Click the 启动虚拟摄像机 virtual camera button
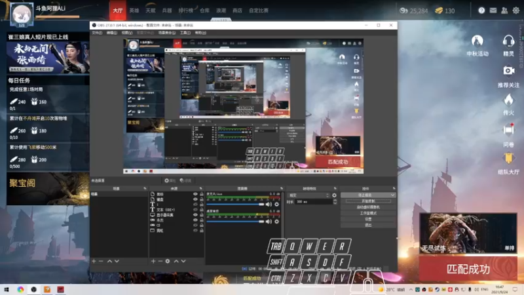This screenshot has width=524, height=295. coord(368,207)
